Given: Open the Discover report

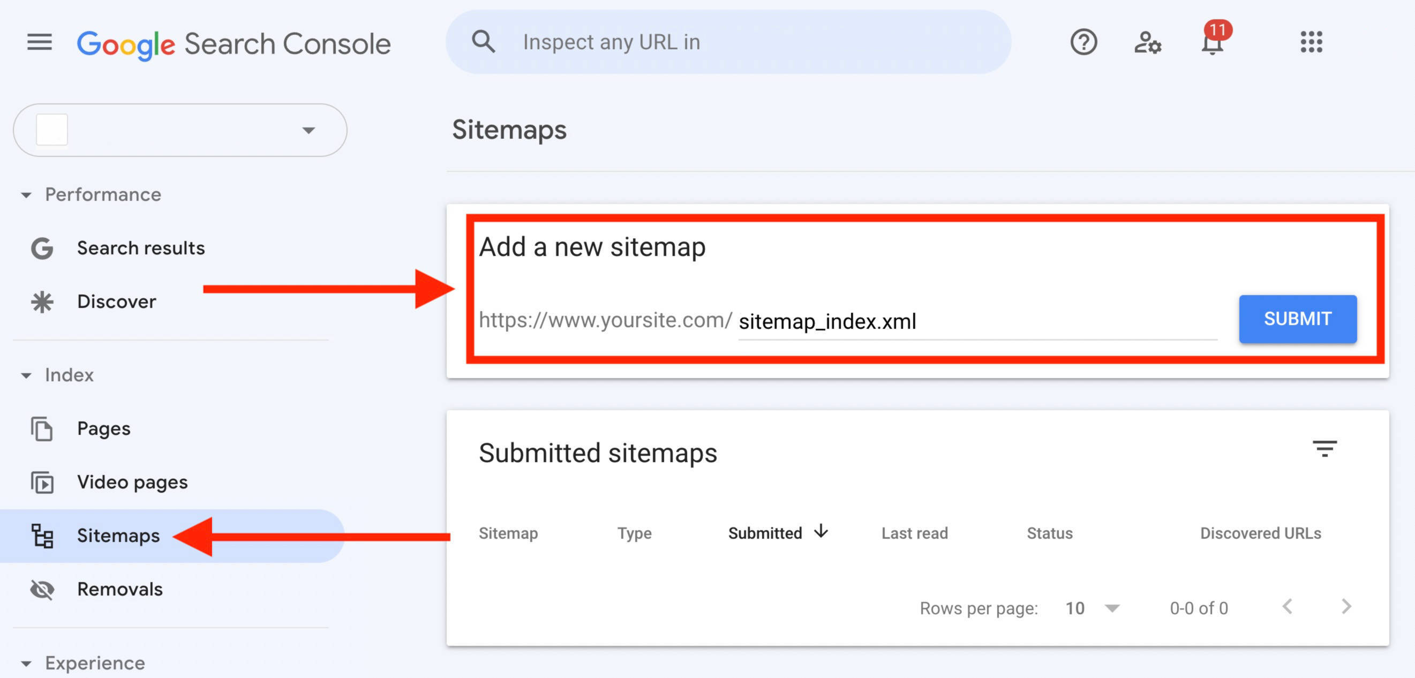Looking at the screenshot, I should [x=116, y=301].
